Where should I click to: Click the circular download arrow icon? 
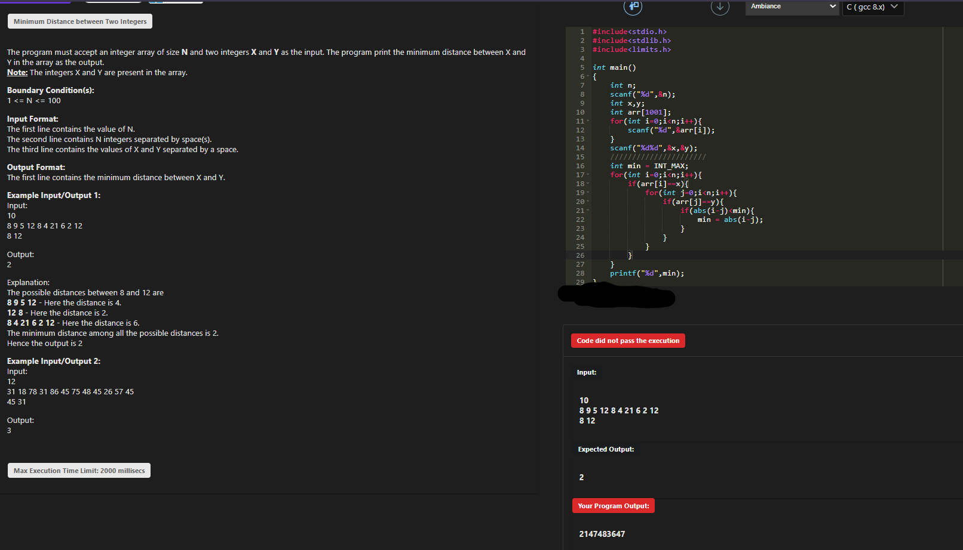coord(720,7)
